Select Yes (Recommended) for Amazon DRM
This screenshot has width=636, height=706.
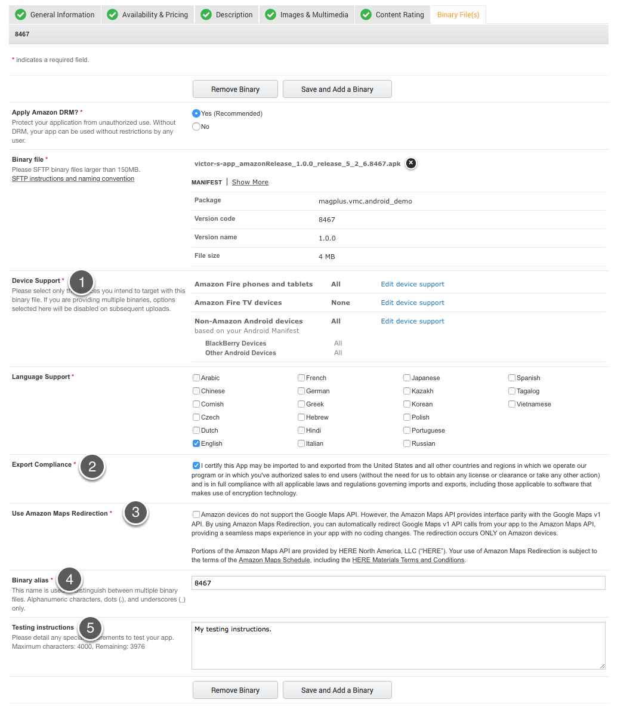[x=196, y=113]
